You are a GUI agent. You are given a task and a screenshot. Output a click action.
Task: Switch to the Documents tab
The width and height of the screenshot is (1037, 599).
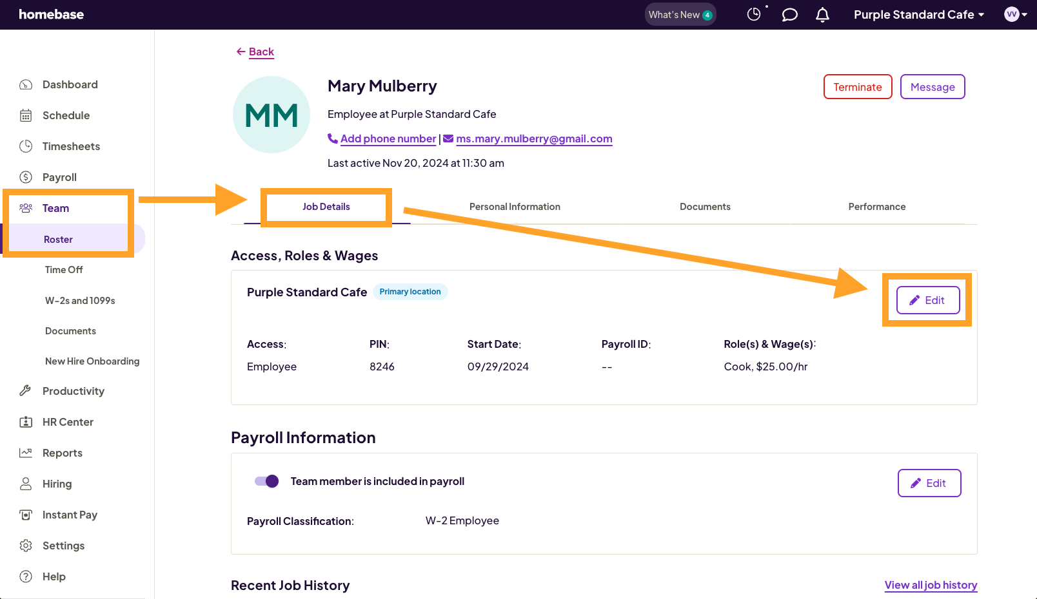[x=705, y=207]
